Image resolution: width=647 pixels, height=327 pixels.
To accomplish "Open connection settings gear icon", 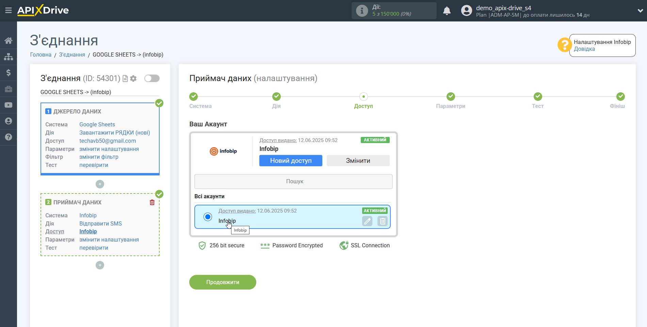I will [x=133, y=79].
